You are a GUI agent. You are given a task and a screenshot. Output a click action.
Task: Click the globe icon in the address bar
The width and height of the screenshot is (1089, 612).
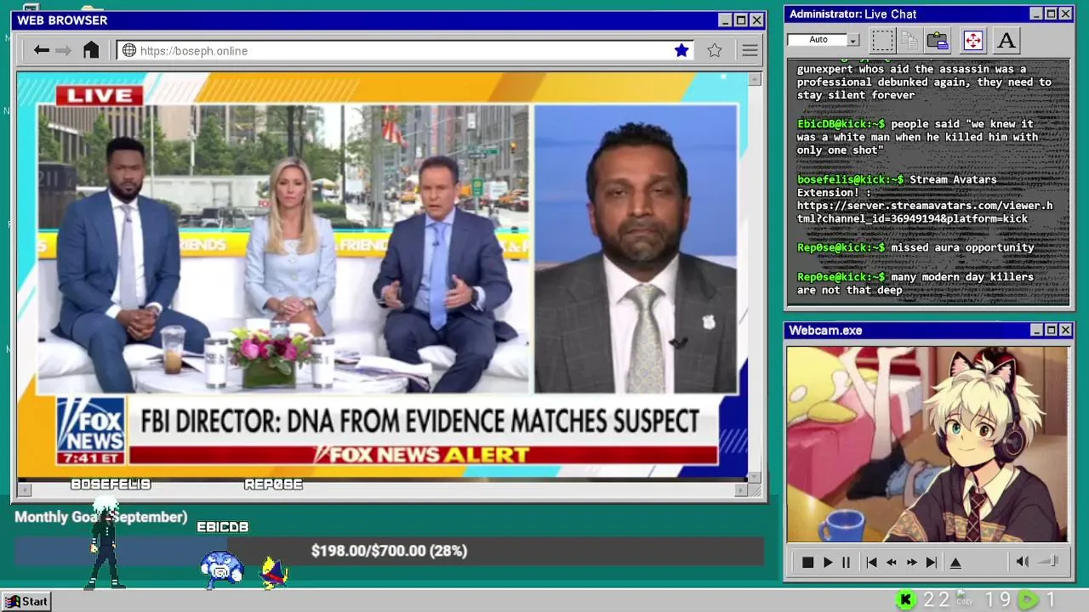click(129, 50)
